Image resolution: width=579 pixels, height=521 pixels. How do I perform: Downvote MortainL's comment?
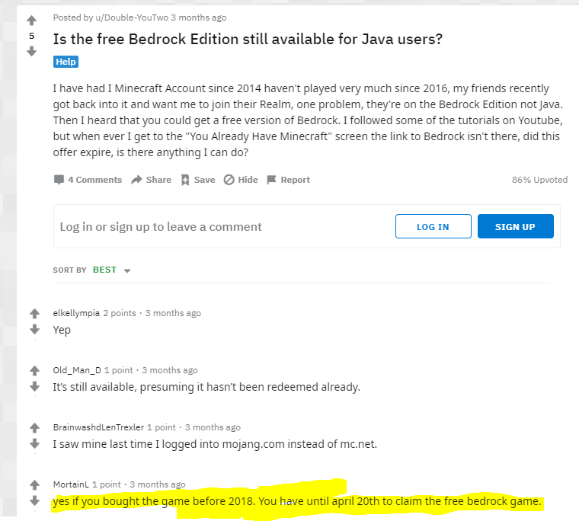coord(35,500)
